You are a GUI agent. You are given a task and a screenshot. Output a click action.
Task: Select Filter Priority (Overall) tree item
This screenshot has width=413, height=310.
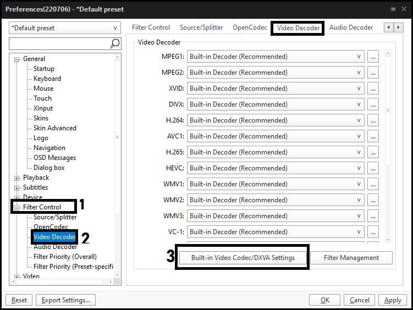[x=65, y=257]
